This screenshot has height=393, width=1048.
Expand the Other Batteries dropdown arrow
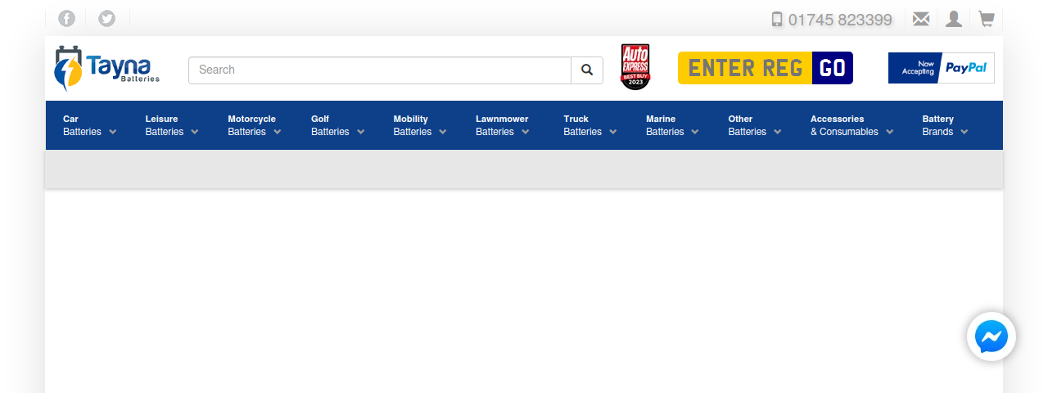point(778,132)
